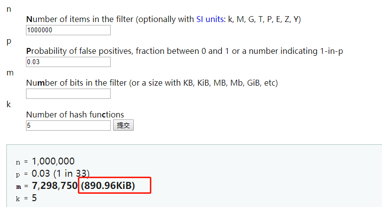Click the 'k' term label
The image size is (382, 207).
(8, 104)
